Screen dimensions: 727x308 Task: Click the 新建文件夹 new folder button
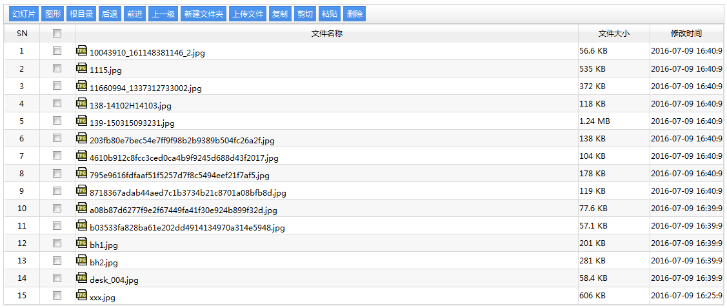coord(203,14)
